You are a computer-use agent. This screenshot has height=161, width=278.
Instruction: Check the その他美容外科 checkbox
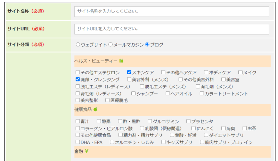180,79
